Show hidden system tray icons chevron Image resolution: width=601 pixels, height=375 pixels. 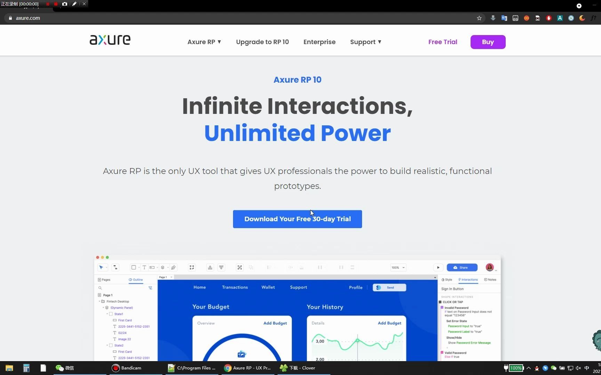(x=529, y=368)
